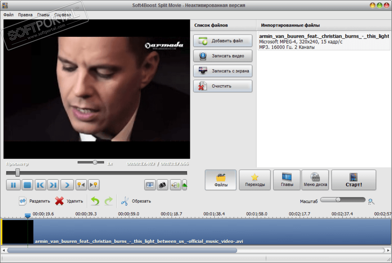Image resolution: width=392 pixels, height=263 pixels.
Task: Stop the video playback
Action: click(28, 185)
